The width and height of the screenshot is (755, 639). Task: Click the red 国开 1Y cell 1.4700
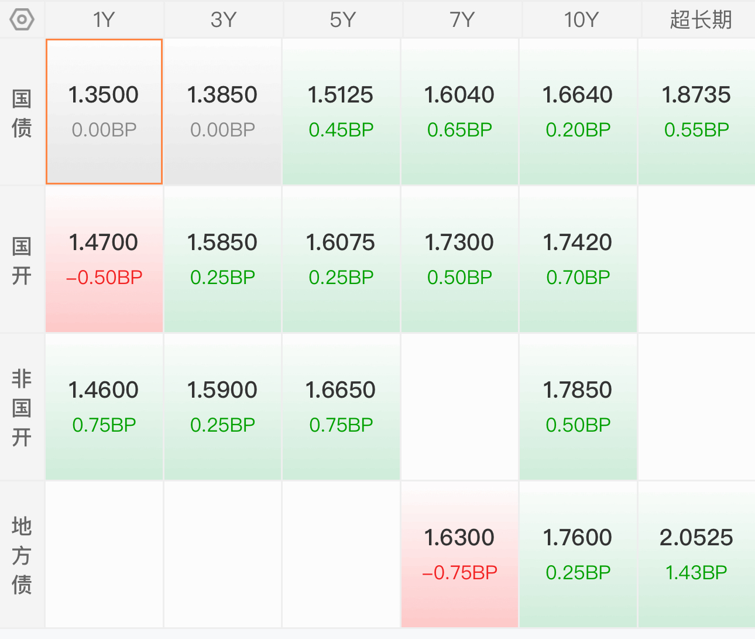coord(104,259)
